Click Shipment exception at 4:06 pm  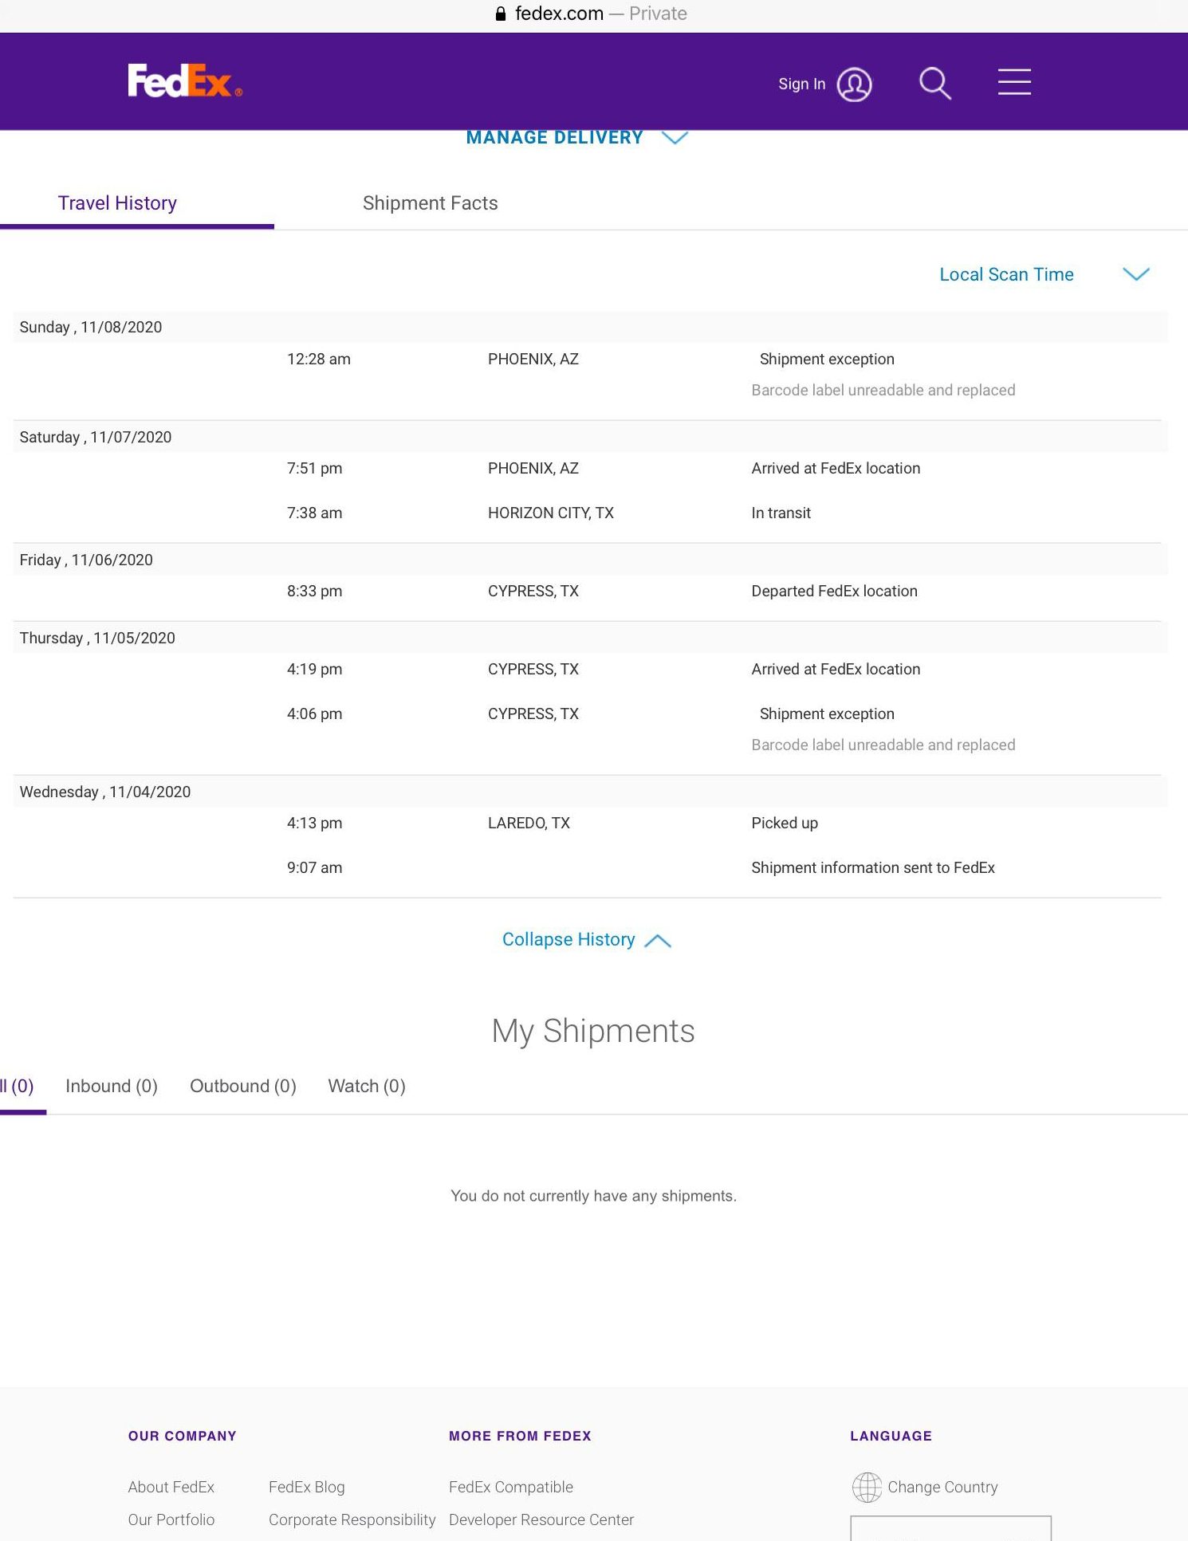point(827,713)
